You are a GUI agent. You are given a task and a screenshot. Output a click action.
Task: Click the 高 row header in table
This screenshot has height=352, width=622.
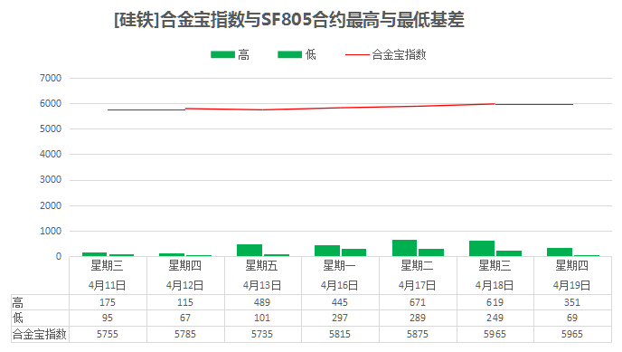(18, 303)
